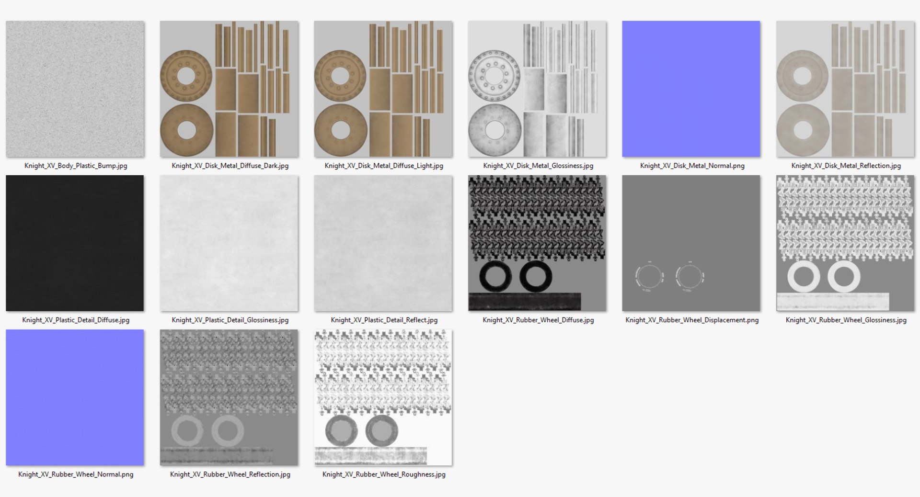Select the Knight_XV_Rubber_Wheel_Displacement.png thumbnail
Screen dimensions: 920x497
[691, 243]
